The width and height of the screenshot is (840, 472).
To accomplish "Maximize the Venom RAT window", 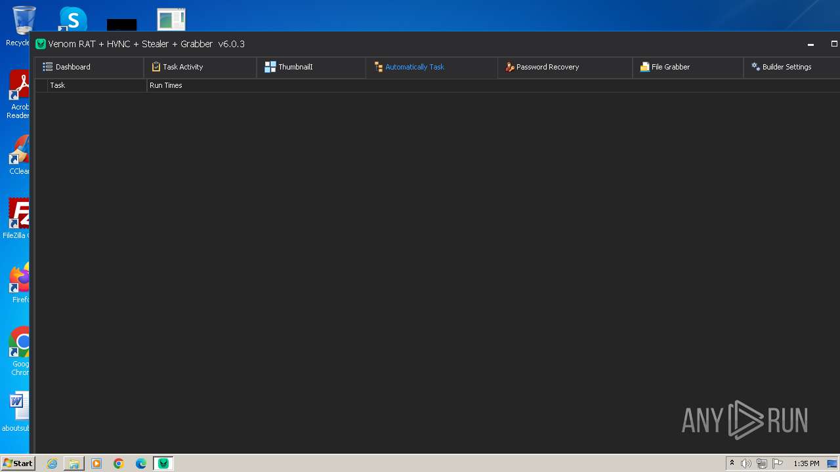I will pos(834,44).
